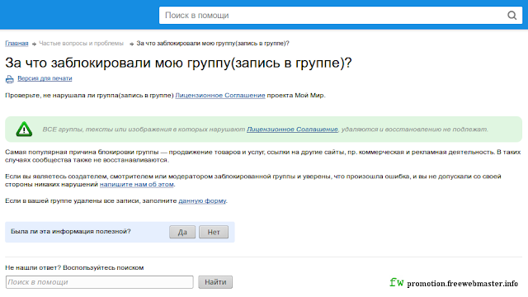Focus the bottom Поиск в помощи input
Image resolution: width=528 pixels, height=297 pixels.
[100, 282]
